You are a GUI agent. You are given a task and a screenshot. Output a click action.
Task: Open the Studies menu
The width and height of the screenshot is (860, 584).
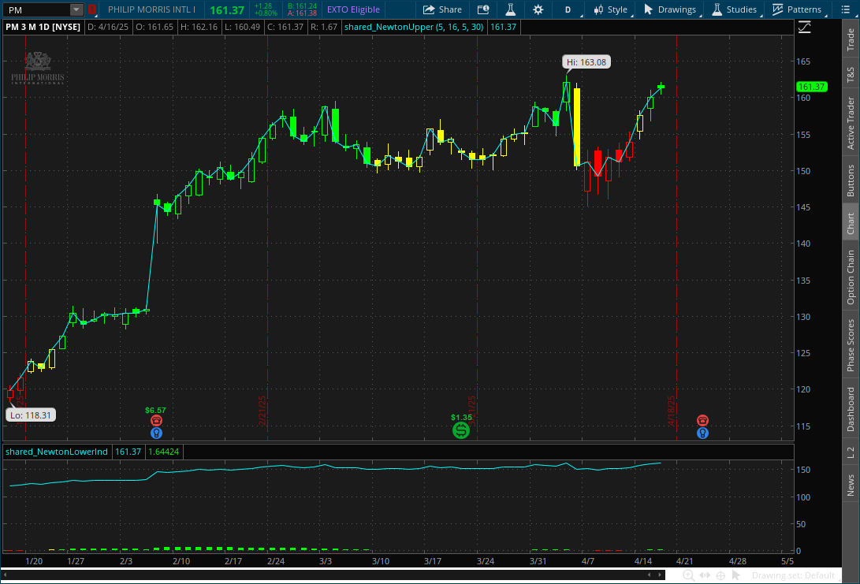735,9
